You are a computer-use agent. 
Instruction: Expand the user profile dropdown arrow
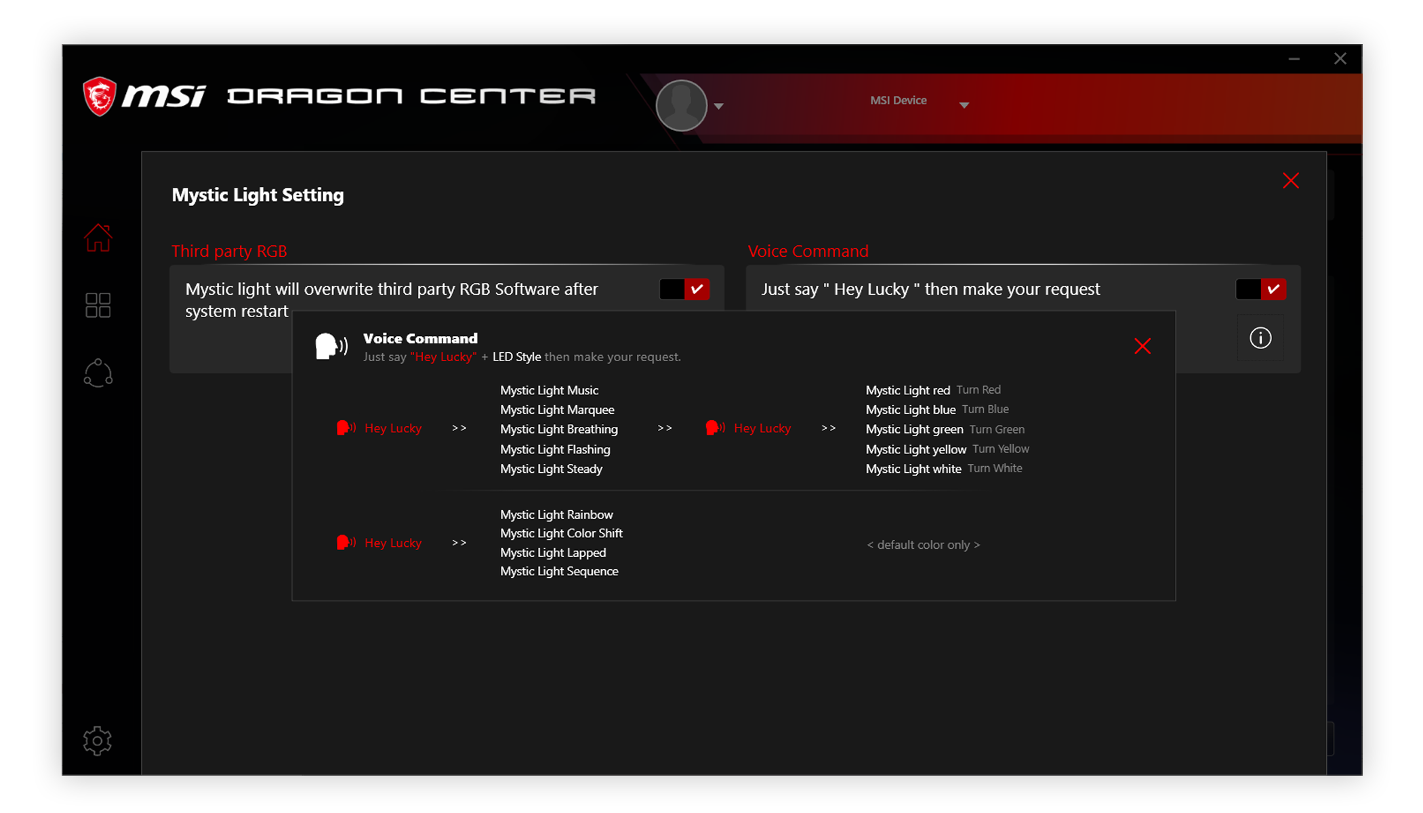coord(719,106)
